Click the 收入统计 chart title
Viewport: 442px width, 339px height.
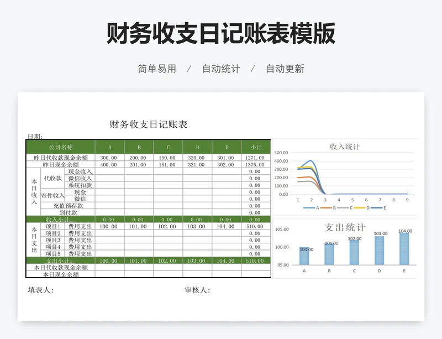345,147
